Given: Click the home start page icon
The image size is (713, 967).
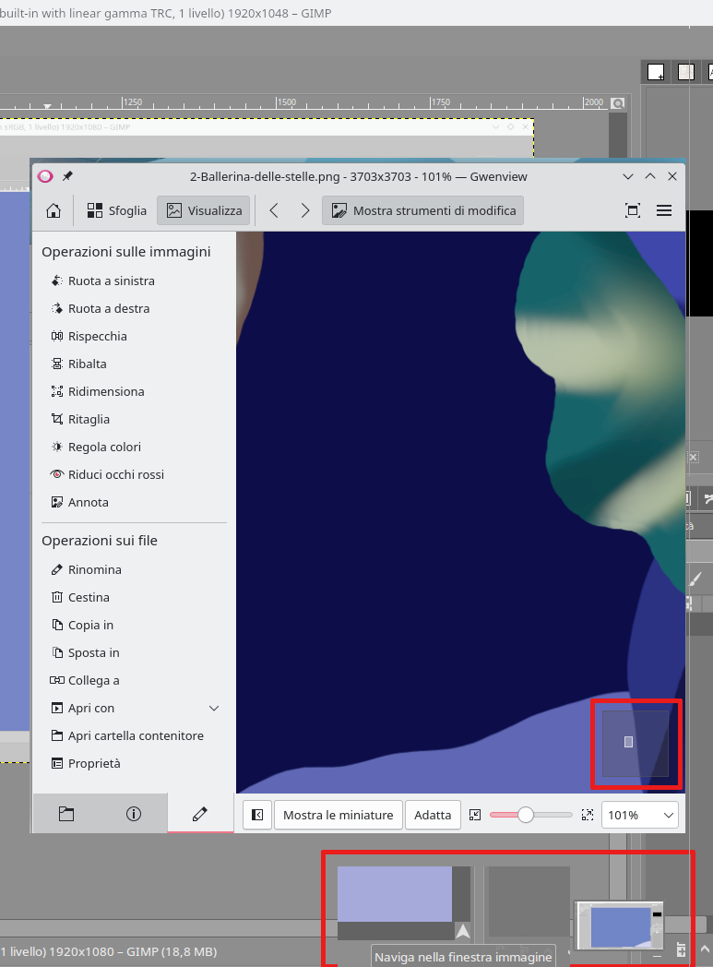Looking at the screenshot, I should click(x=53, y=210).
